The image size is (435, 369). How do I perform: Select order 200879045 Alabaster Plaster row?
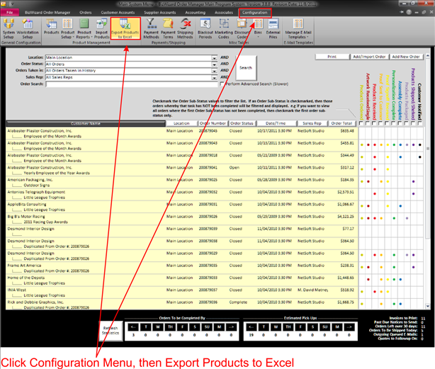point(181,133)
